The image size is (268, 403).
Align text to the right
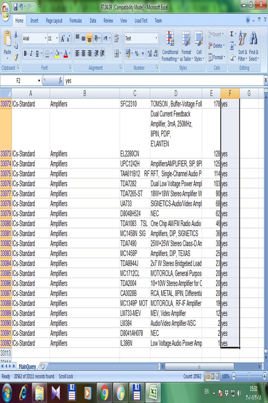[89, 53]
